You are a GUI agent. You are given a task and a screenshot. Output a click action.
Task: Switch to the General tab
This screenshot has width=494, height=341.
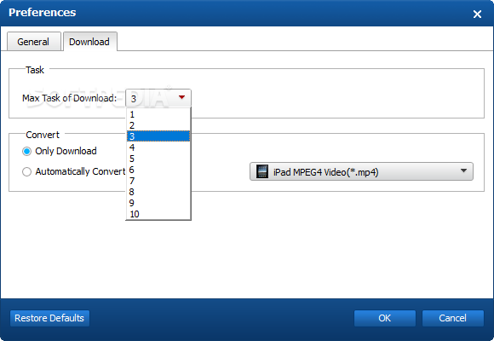click(34, 41)
